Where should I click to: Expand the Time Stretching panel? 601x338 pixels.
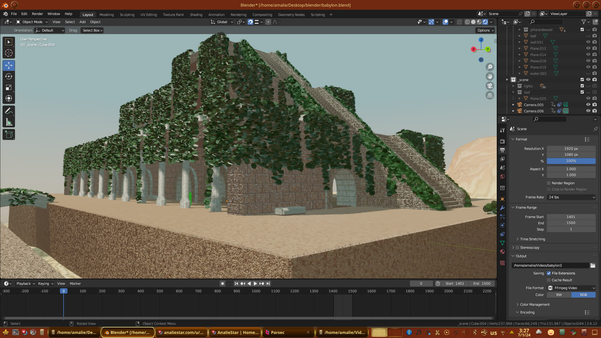click(x=532, y=239)
